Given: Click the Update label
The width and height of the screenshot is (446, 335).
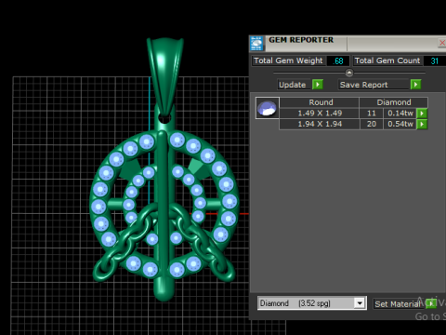Looking at the screenshot, I should point(293,85).
